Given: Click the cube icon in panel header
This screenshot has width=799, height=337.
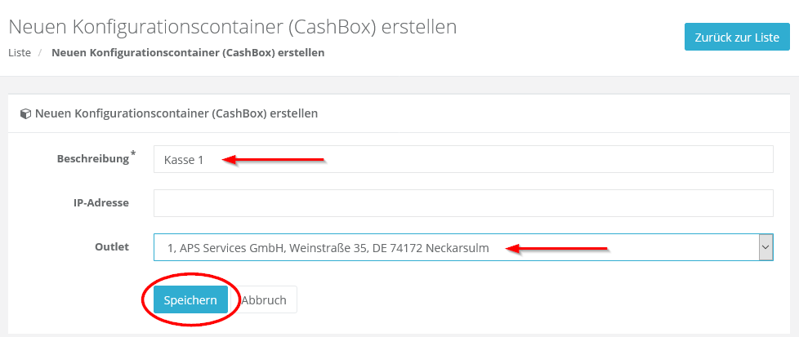Looking at the screenshot, I should tap(25, 114).
